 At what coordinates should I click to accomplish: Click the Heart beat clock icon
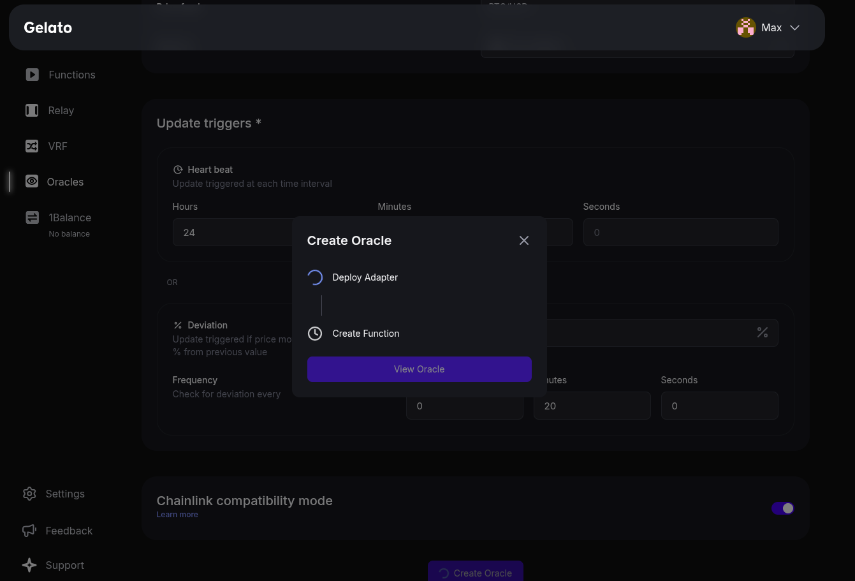click(178, 170)
